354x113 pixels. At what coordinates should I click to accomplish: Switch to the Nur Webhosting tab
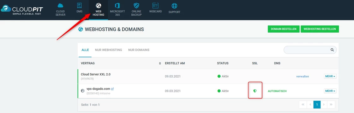108,50
